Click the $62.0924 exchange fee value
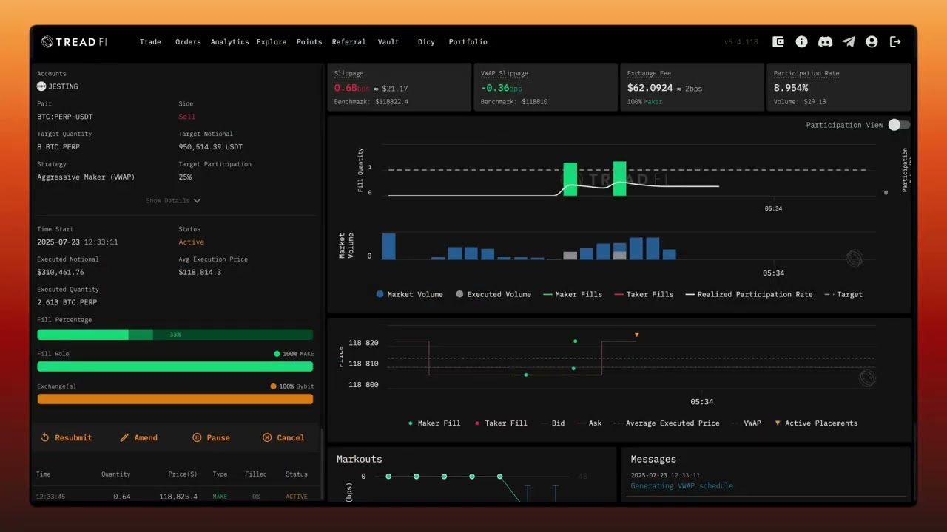The width and height of the screenshot is (947, 532). click(650, 88)
